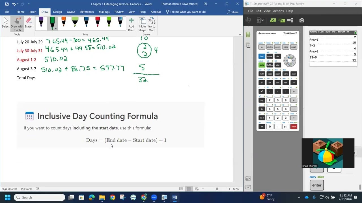
Task: Open Chrome from the taskbar
Action: coord(113,197)
